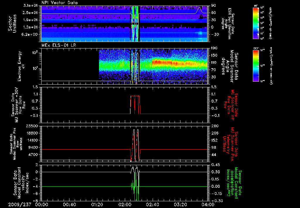Click the 44 telemetry tick value

tap(213, 155)
